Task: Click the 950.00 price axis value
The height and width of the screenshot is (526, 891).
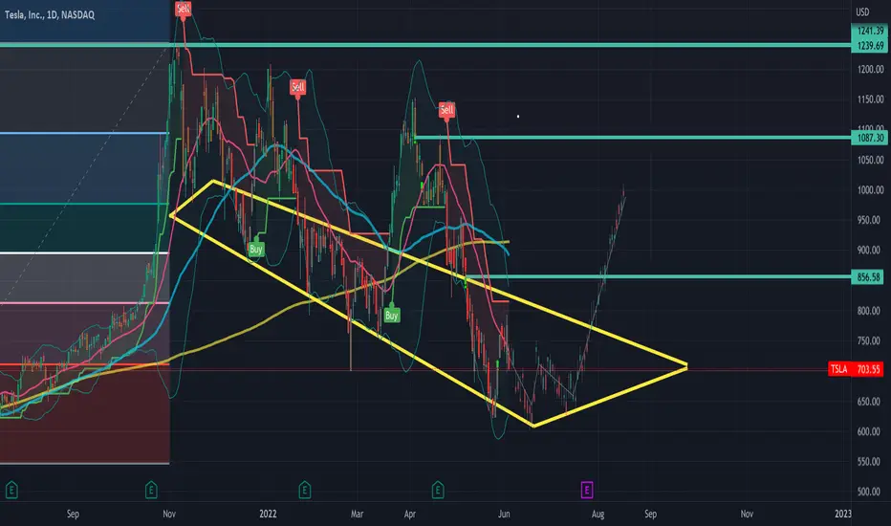Action: coord(871,220)
